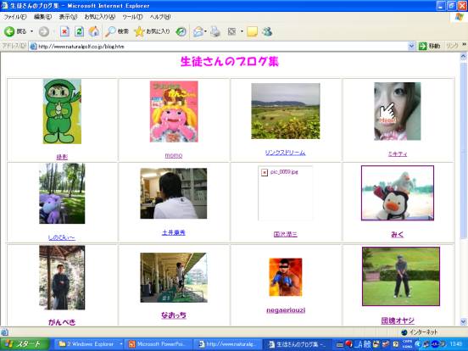Go to the Home page icon
The image size is (468, 351).
coord(94,31)
